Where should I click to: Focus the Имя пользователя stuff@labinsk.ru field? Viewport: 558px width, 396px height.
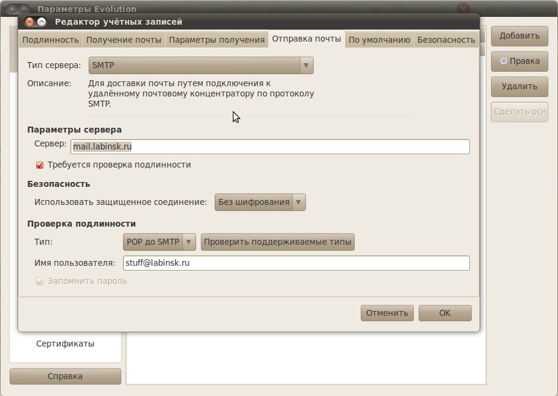point(296,263)
